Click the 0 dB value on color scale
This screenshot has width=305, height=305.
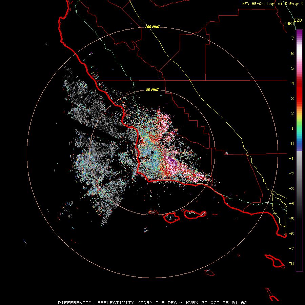point(292,144)
